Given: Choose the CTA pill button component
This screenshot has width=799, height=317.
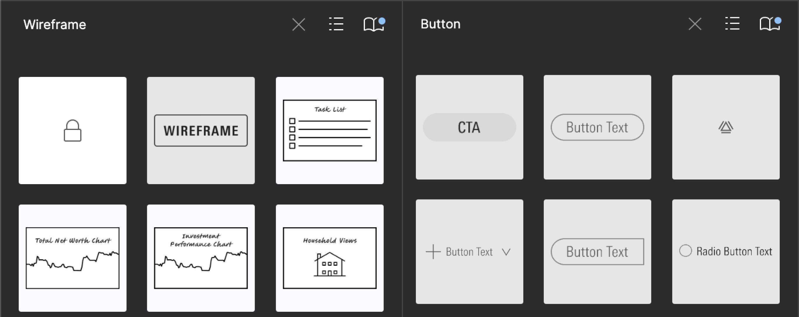Looking at the screenshot, I should pos(470,127).
